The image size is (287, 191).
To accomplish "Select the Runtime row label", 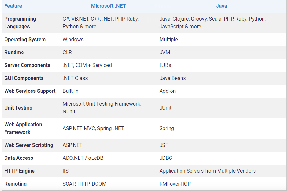I will point(14,52).
